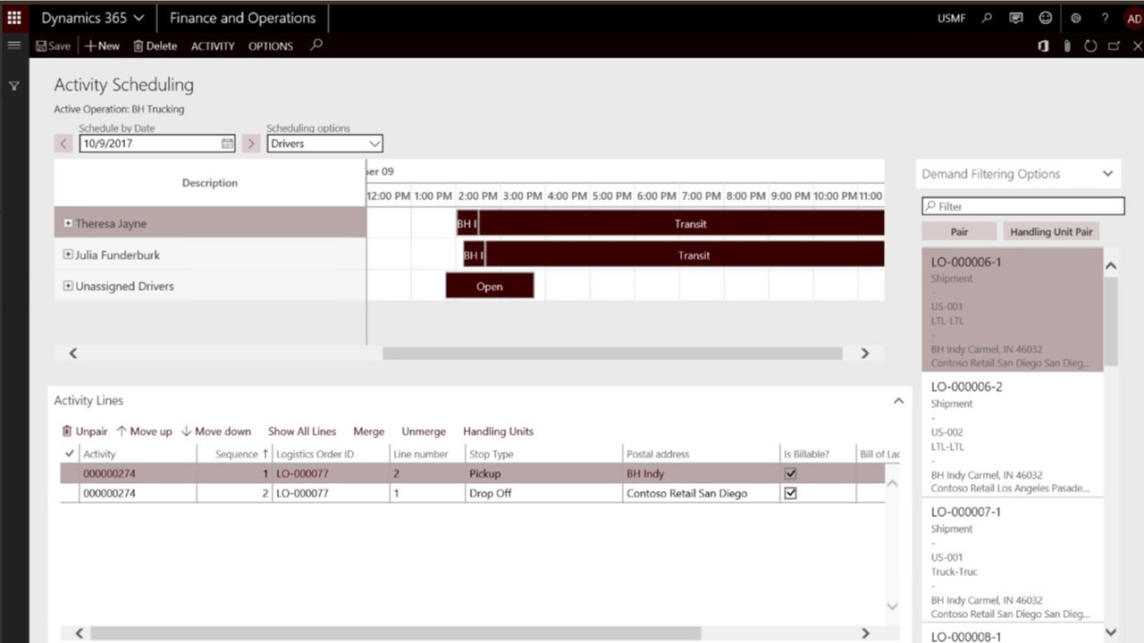1144x643 pixels.
Task: Go to previous date arrow
Action: (63, 143)
